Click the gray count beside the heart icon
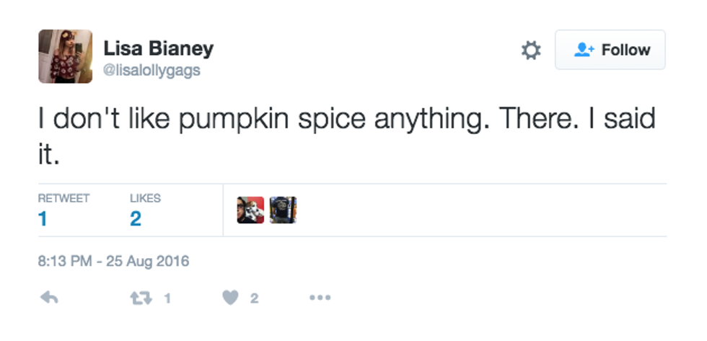 [x=254, y=298]
